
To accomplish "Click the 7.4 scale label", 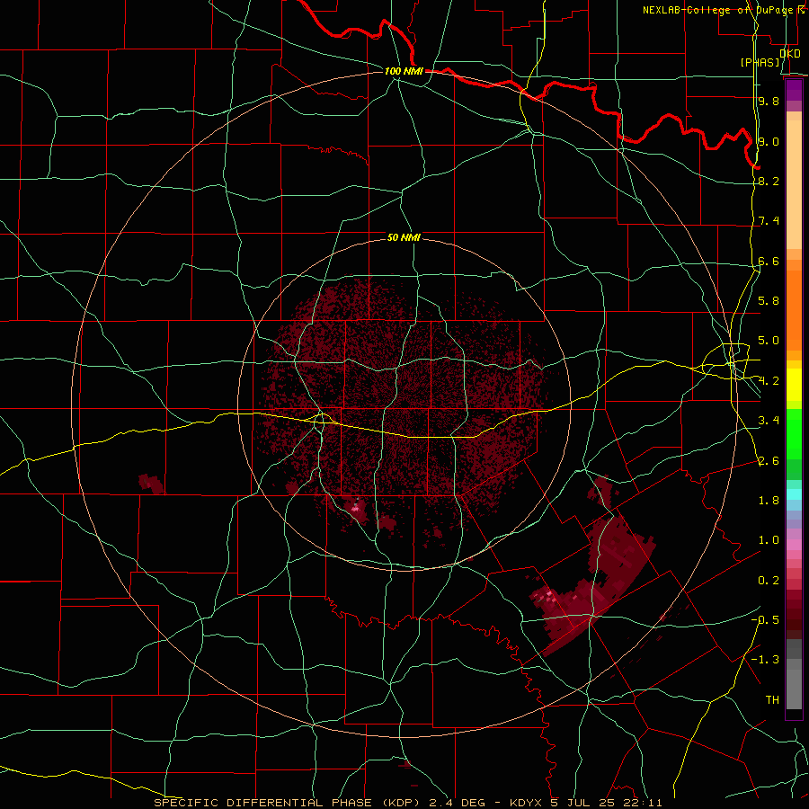I will [769, 221].
